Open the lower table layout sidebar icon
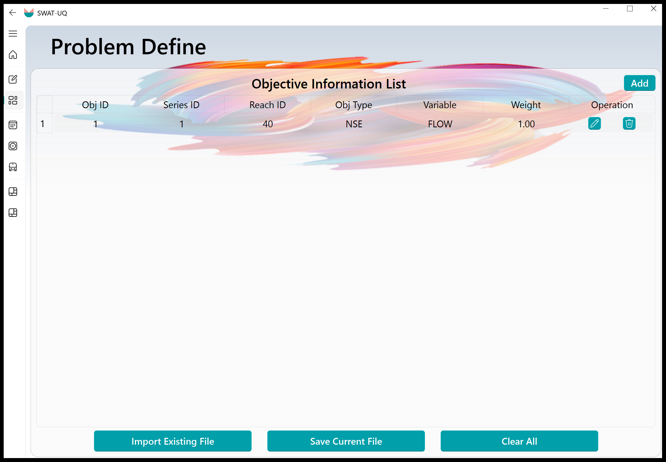Image resolution: width=666 pixels, height=462 pixels. 13,213
